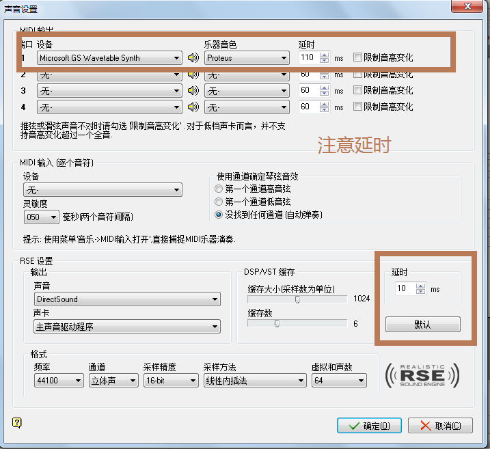This screenshot has height=449, width=490.
Task: Click the help question mark icon
Action: pyautogui.click(x=16, y=424)
